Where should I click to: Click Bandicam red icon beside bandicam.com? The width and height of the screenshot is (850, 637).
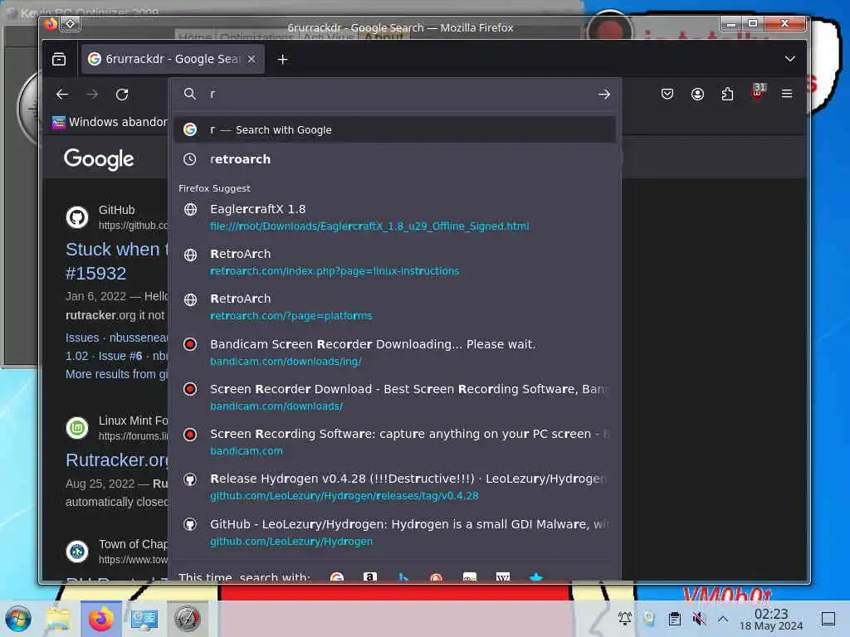(x=190, y=435)
